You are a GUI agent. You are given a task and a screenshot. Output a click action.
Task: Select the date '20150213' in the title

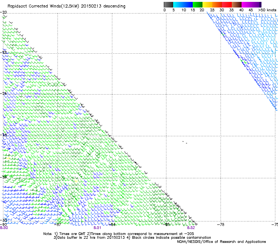(91, 6)
